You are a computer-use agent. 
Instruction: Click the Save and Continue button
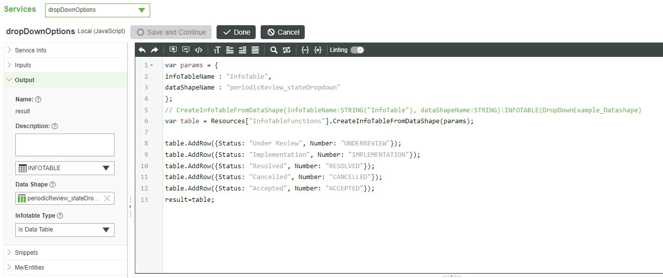tap(171, 32)
